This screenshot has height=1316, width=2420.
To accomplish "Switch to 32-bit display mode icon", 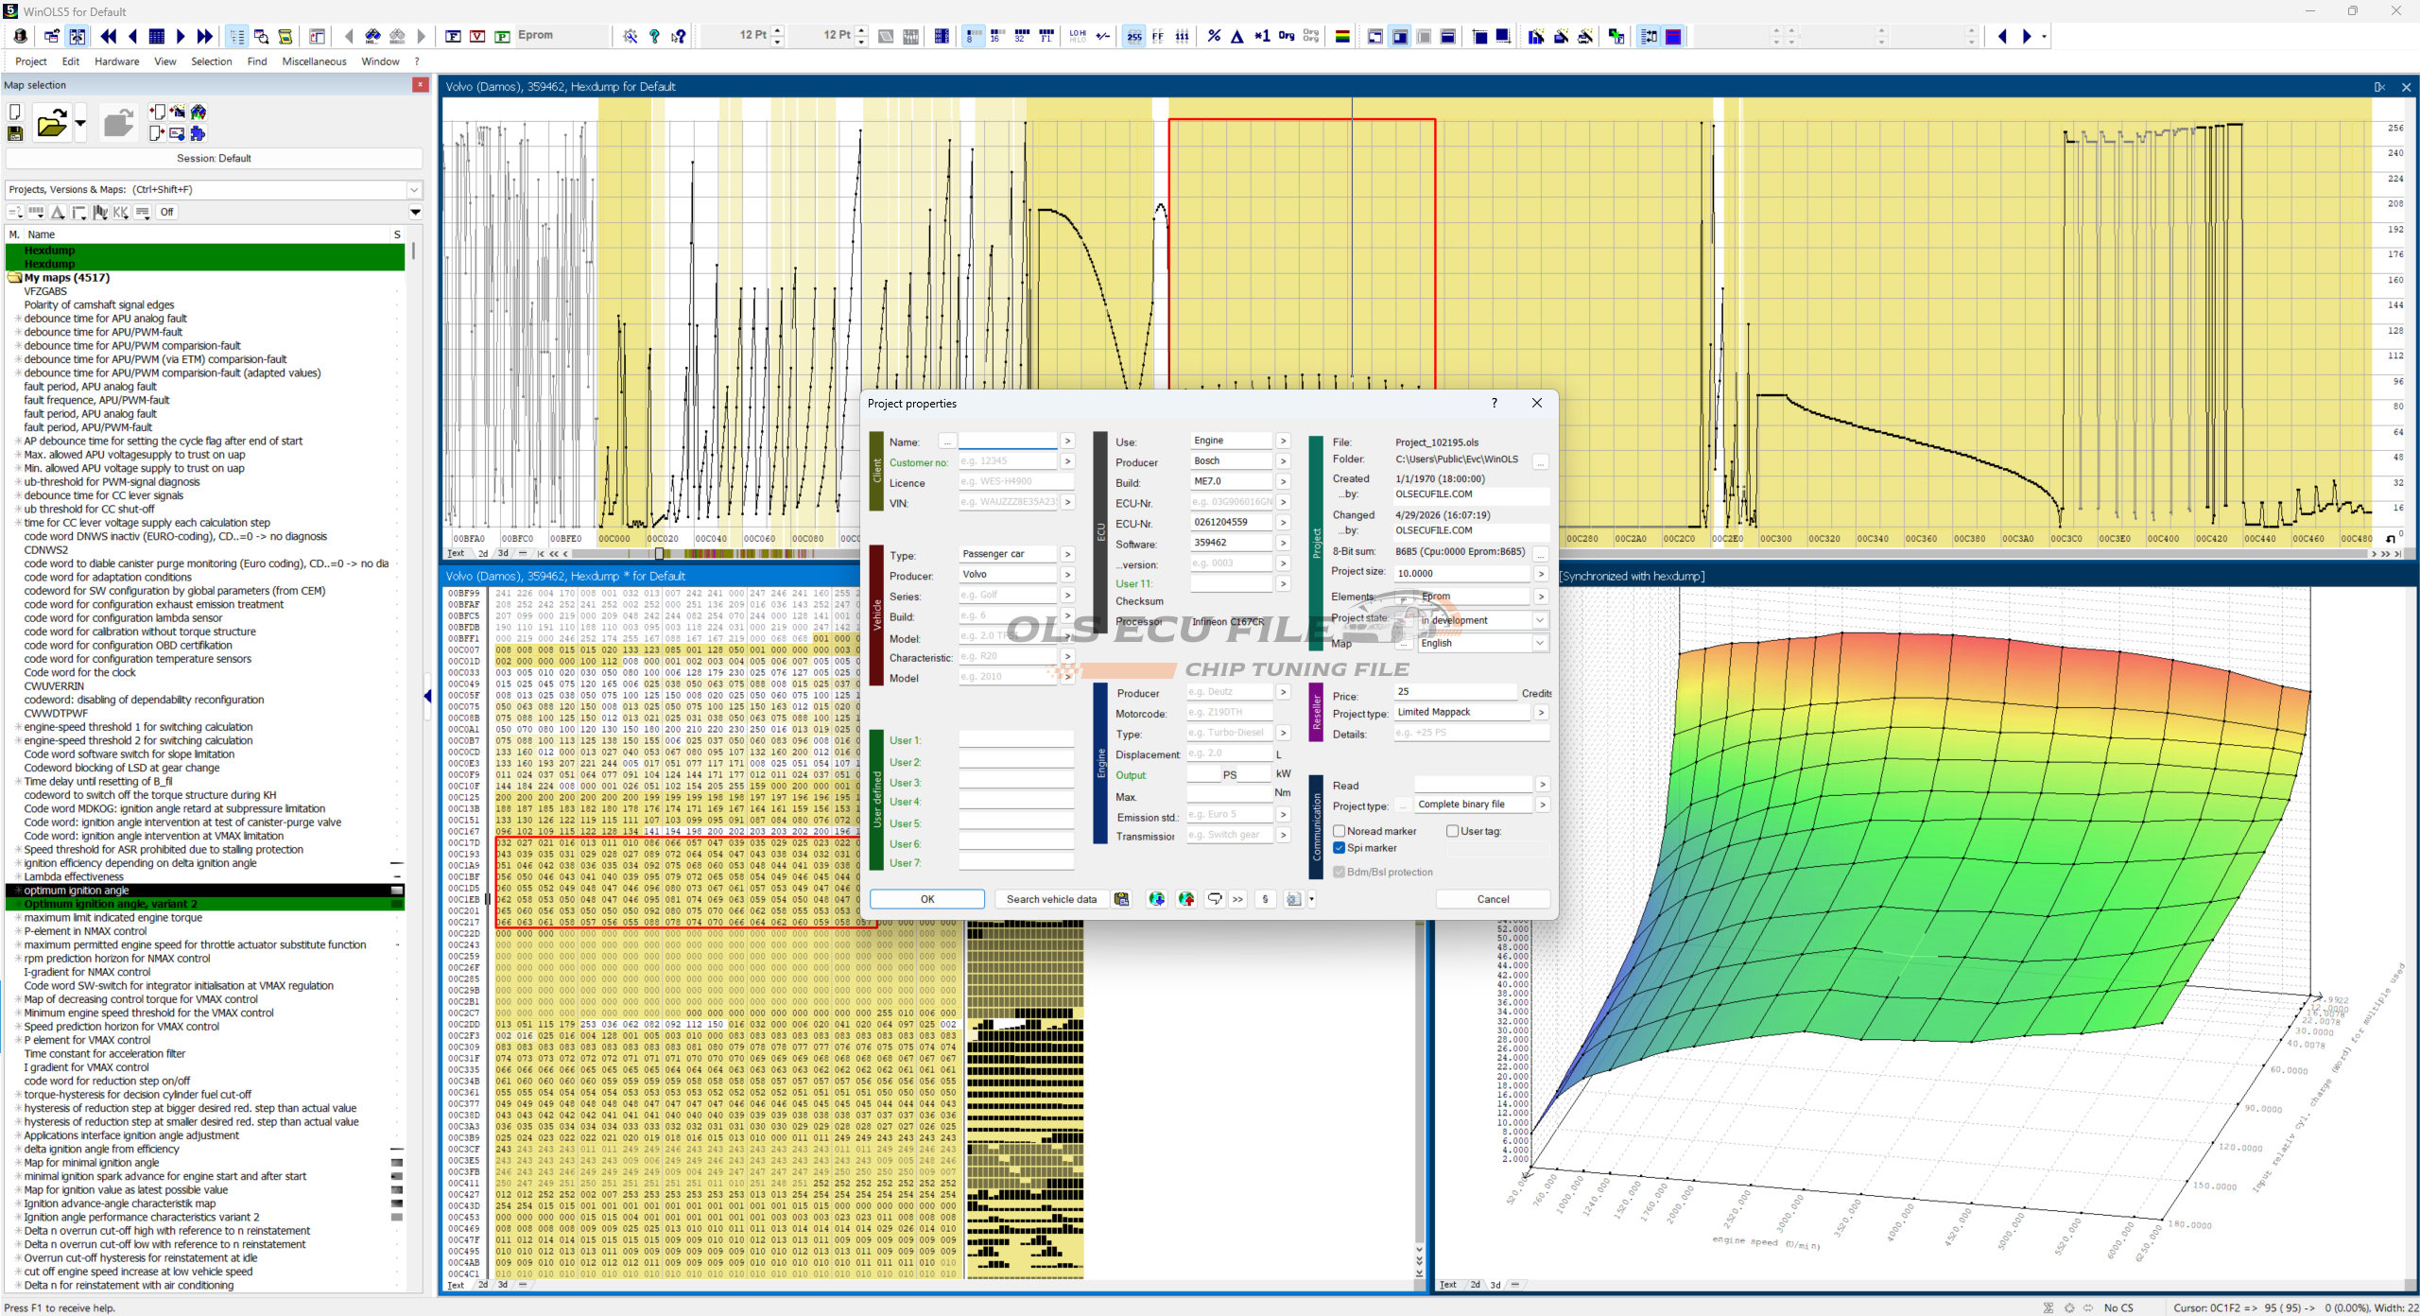I will point(1020,36).
